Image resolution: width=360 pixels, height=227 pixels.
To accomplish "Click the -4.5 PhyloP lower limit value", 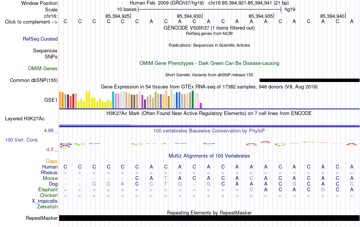I will point(49,150).
